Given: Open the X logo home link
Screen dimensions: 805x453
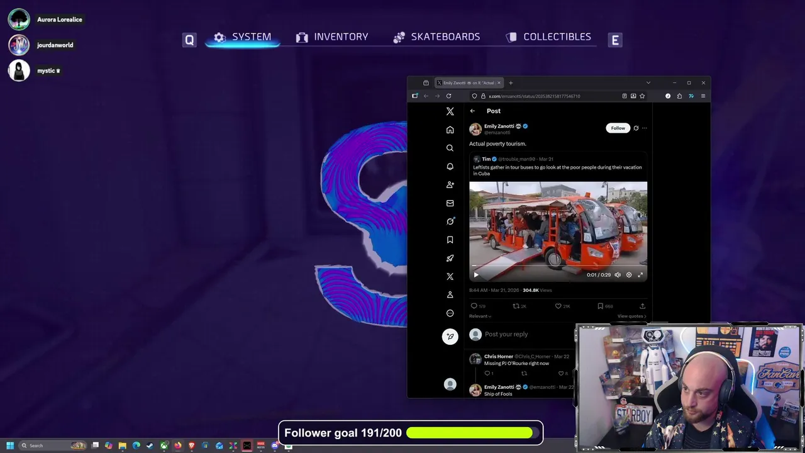Looking at the screenshot, I should [450, 111].
